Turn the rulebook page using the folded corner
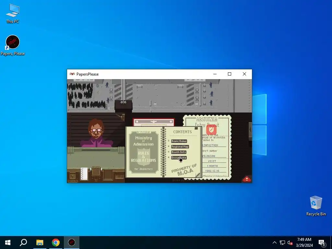This screenshot has height=249, width=332. [x=197, y=175]
